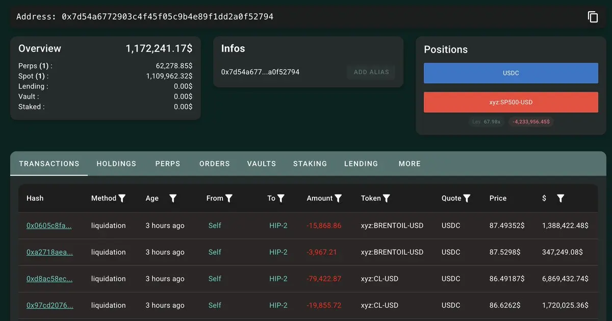Click the total value 1,172,241.17$
The image size is (612, 321).
pyautogui.click(x=159, y=48)
